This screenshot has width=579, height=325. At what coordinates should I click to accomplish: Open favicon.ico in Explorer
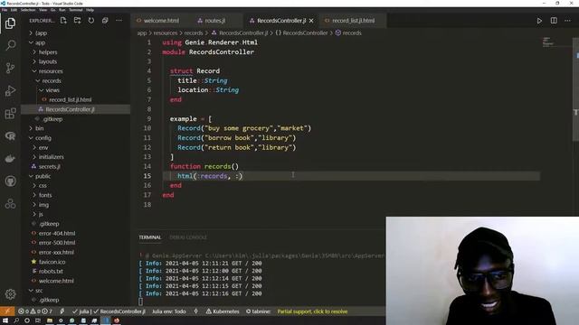click(52, 262)
